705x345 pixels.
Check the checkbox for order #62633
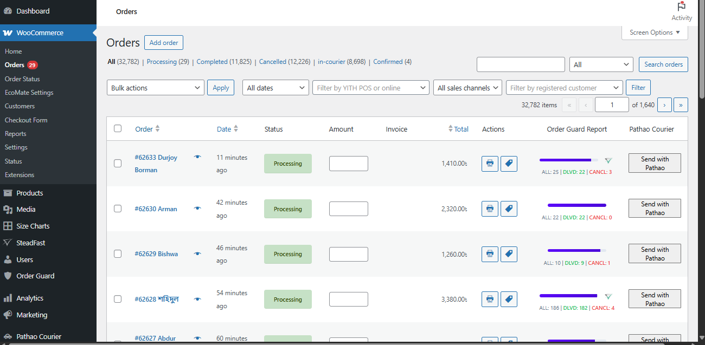[118, 164]
